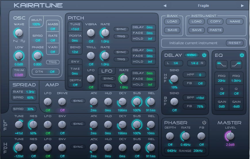Screen dimensions: 250x159
Task: Click the Bank LOAD button
Action: coord(172,22)
